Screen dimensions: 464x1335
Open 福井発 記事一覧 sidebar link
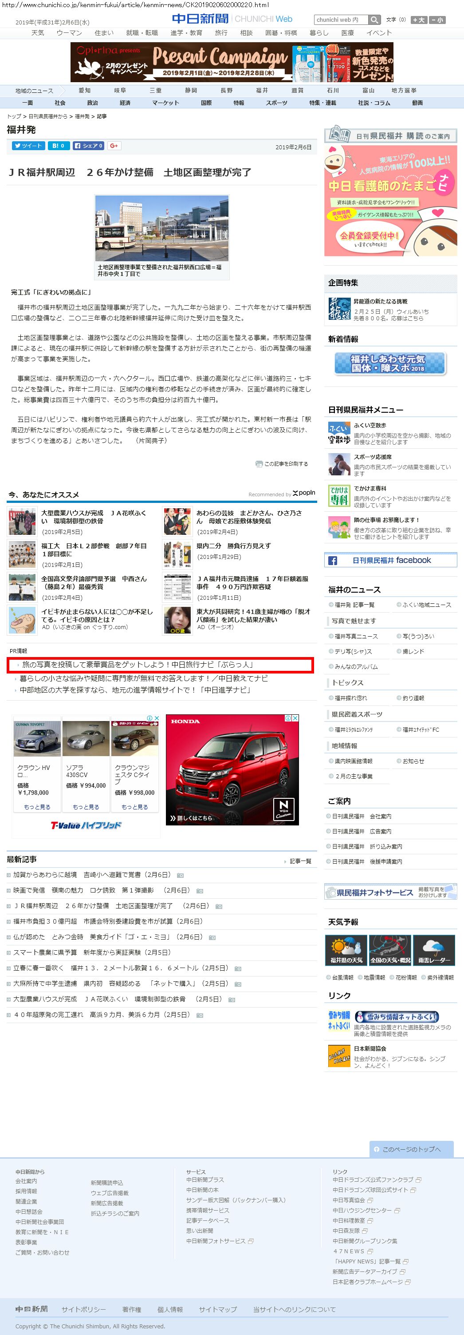[x=354, y=605]
